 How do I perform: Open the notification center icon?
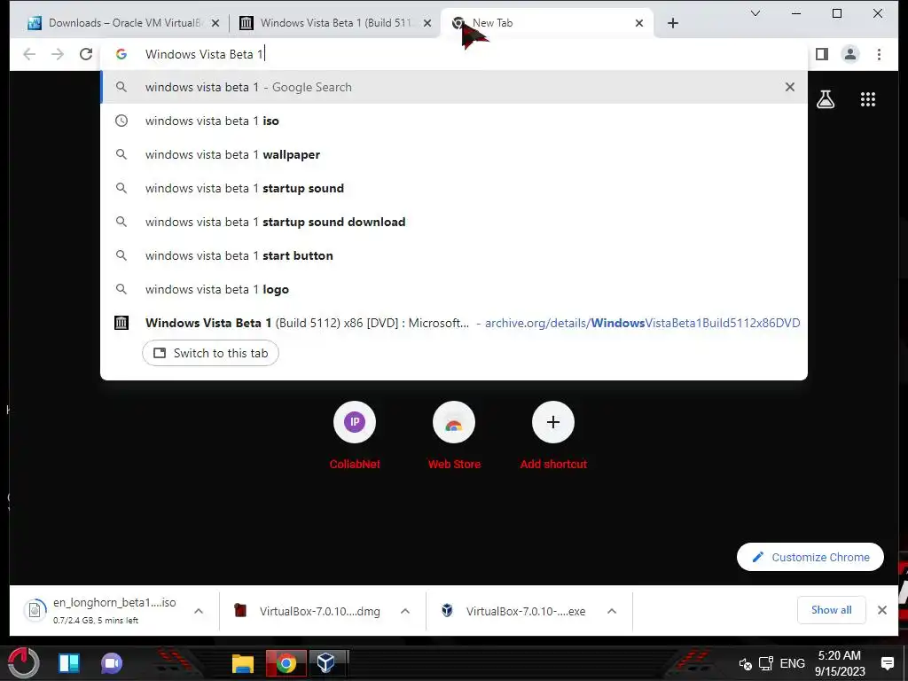[x=887, y=663]
